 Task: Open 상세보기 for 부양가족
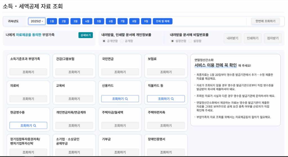[x=85, y=35]
